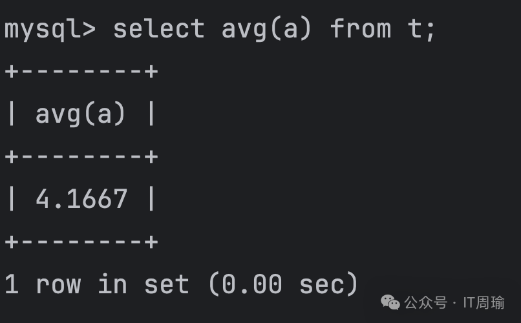
Task: Click the result value 4.1667
Action: (81, 199)
